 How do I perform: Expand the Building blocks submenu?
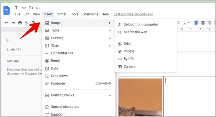coord(78,95)
